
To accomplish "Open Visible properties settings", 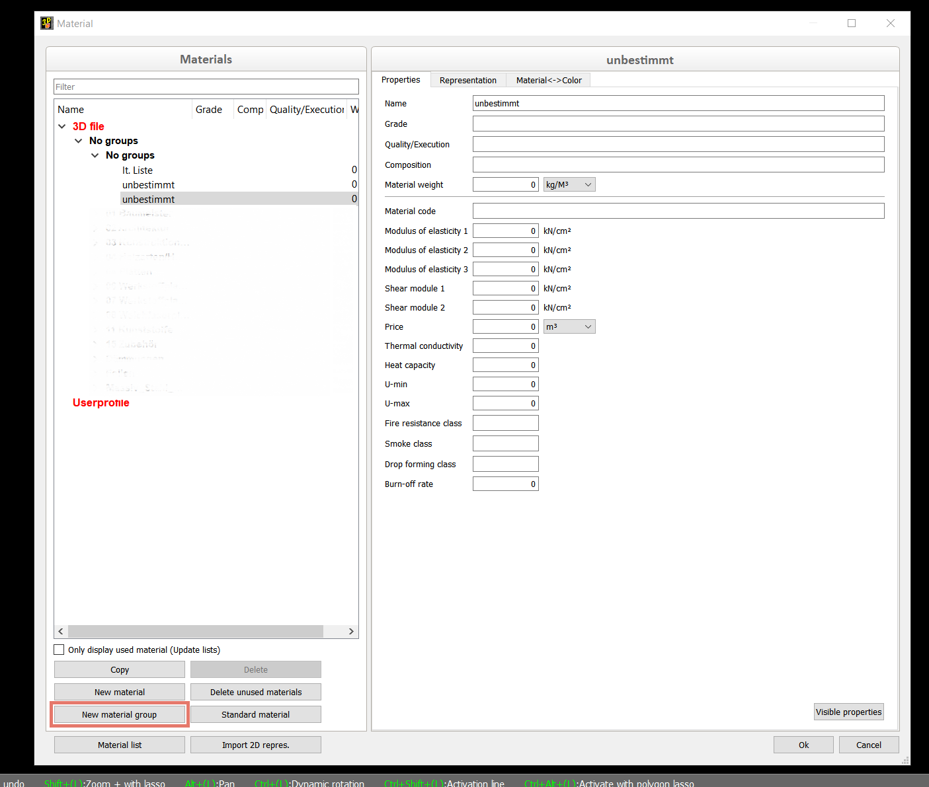I will (848, 712).
